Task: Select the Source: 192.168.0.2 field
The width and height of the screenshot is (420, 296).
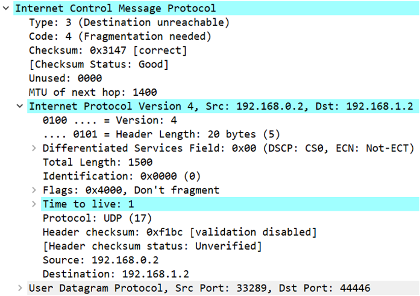Action: tap(100, 260)
